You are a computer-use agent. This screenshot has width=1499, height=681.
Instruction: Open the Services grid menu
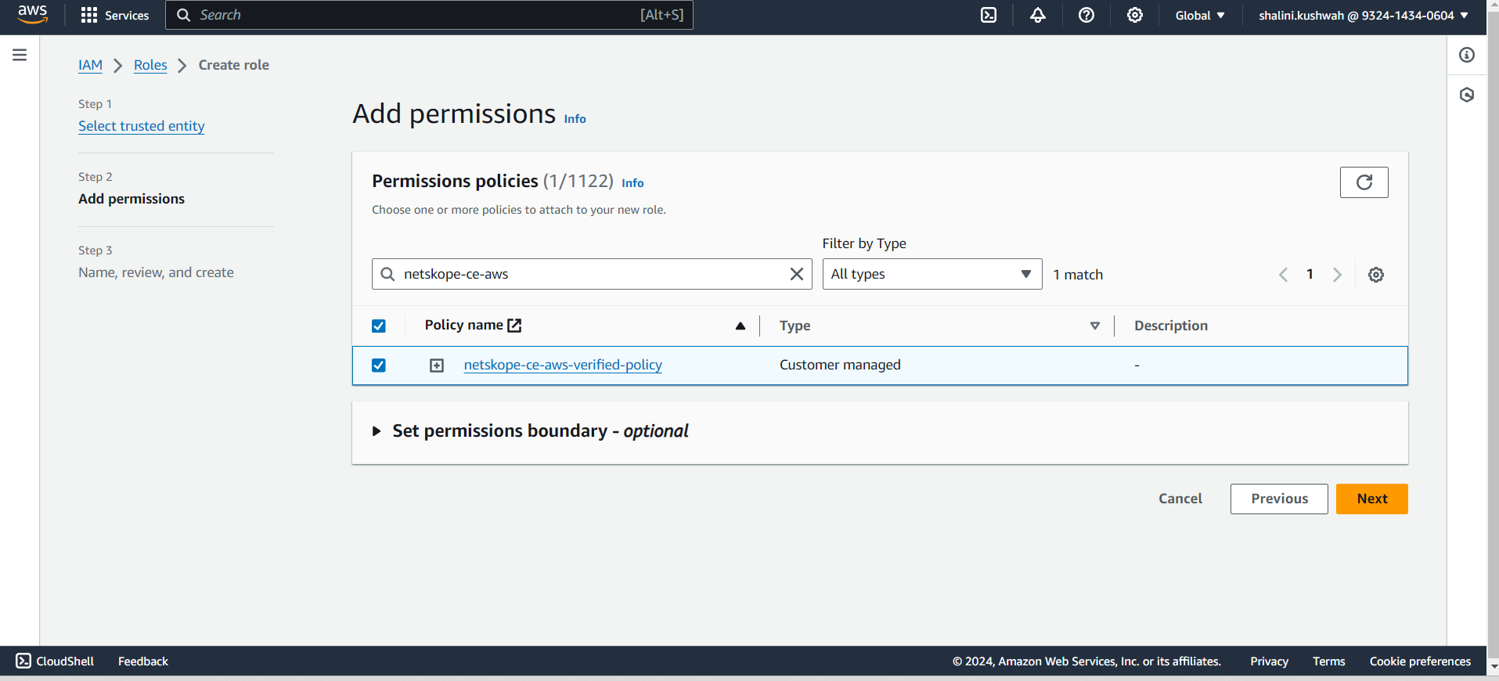115,16
